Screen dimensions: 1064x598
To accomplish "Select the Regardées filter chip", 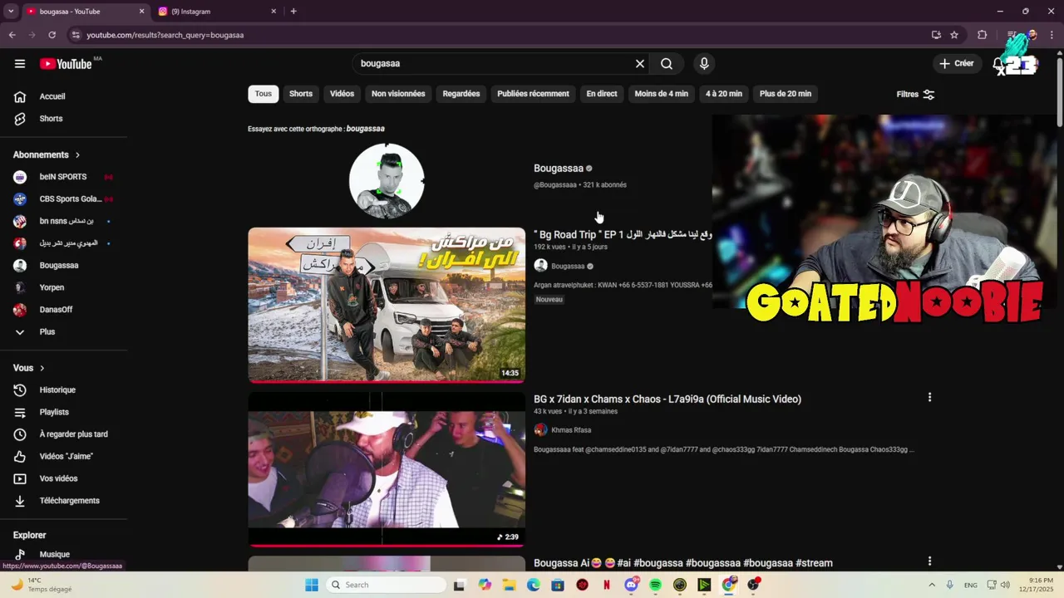I will pos(461,94).
